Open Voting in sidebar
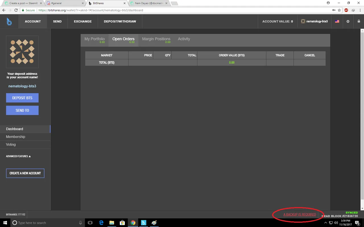This screenshot has width=364, height=227. click(x=25, y=144)
